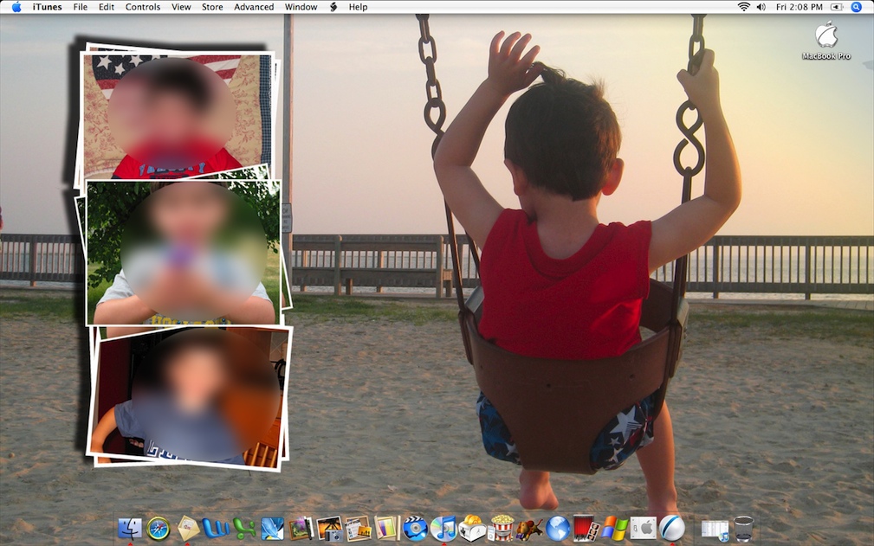The height and width of the screenshot is (546, 874).
Task: Open the MacBook Pro desktop drive icon
Action: pyautogui.click(x=826, y=40)
